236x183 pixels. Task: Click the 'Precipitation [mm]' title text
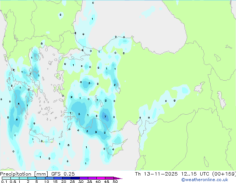coord(24,174)
